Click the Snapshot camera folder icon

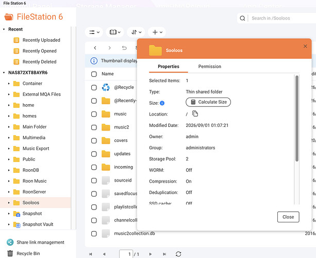click(x=16, y=214)
